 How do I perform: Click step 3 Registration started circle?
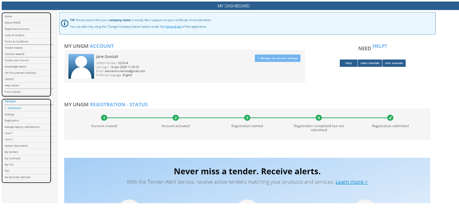click(247, 118)
